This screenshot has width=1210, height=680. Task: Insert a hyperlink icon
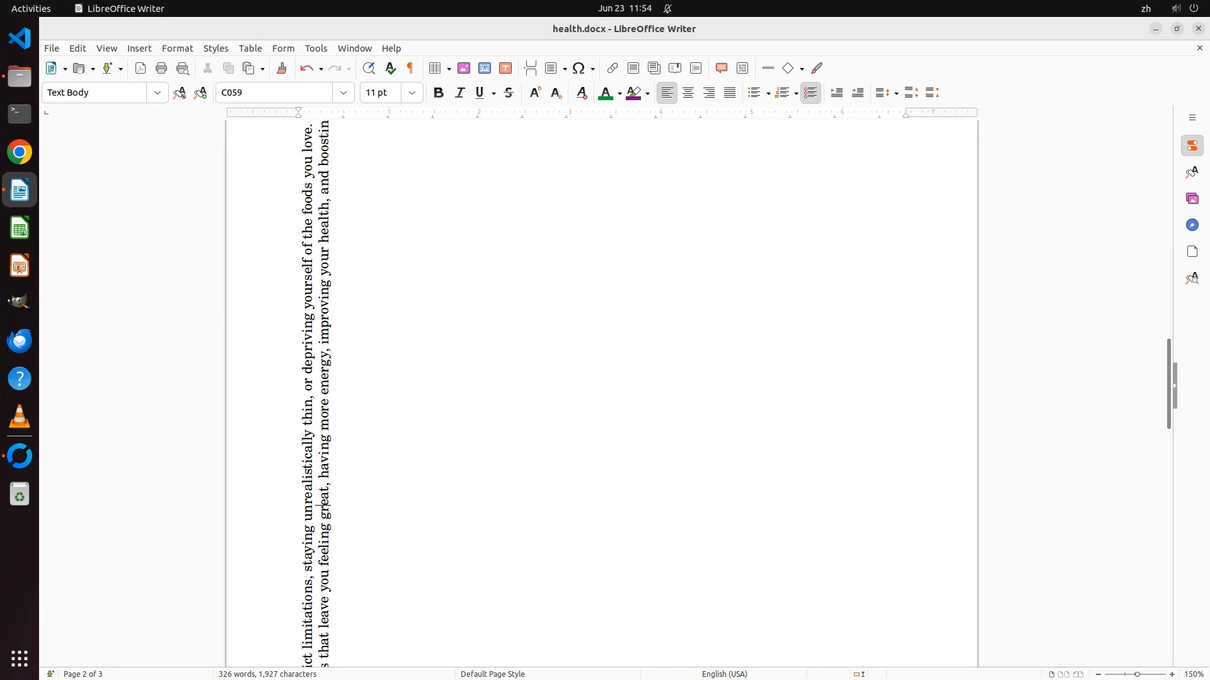click(613, 69)
